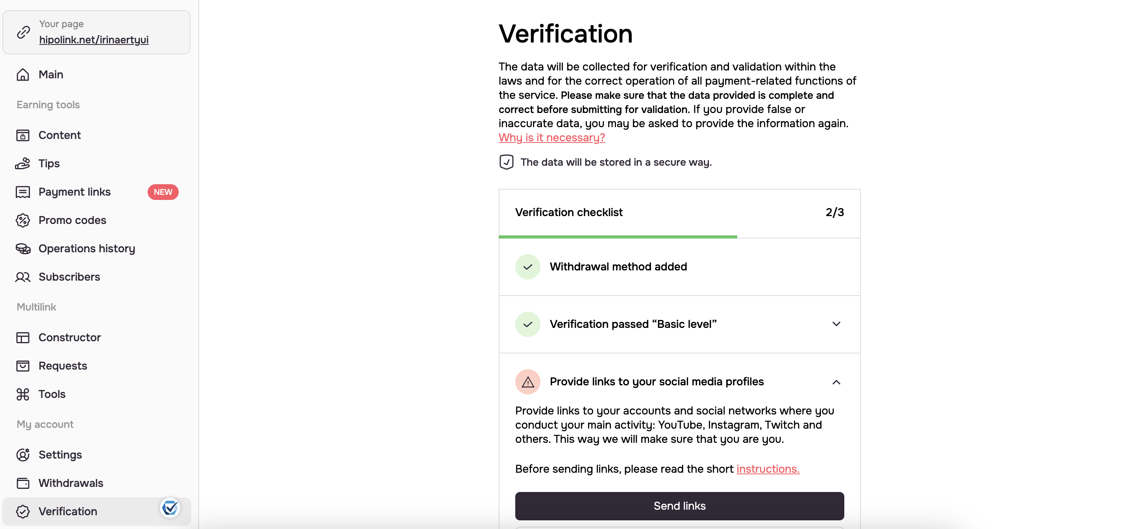Image resolution: width=1147 pixels, height=529 pixels.
Task: Click the Tips hand-coin icon
Action: [23, 163]
